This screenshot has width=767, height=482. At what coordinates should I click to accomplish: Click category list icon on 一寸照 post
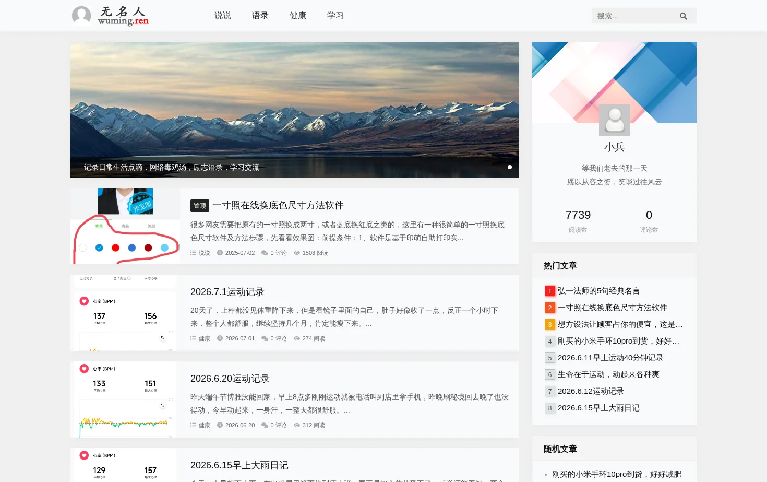click(193, 253)
